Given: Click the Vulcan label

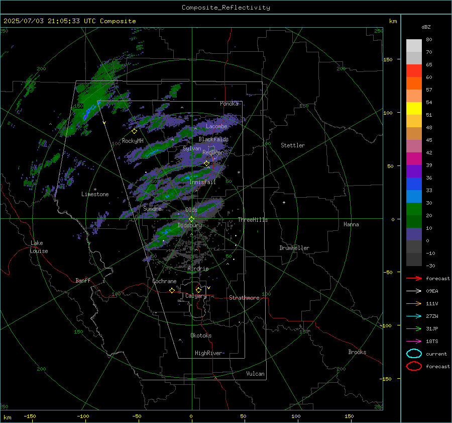Looking at the screenshot, I should [255, 374].
